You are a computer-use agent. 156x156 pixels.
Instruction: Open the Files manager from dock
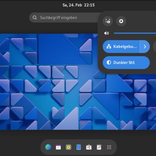(79, 147)
